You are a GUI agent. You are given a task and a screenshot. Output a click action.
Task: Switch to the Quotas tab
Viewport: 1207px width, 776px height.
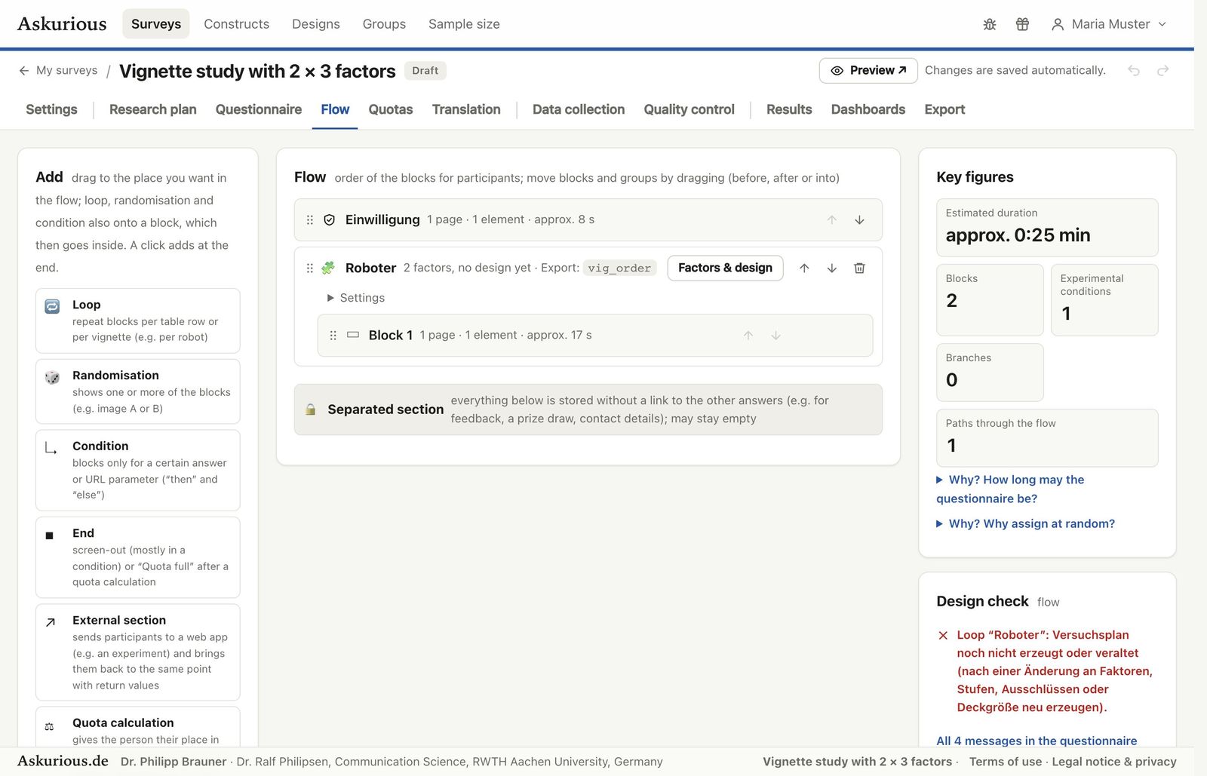click(x=391, y=109)
